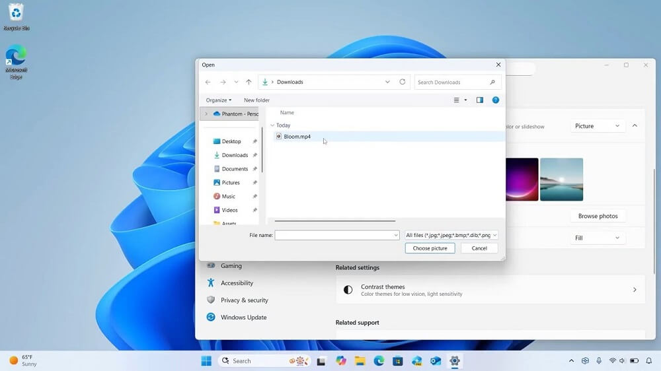
Task: Select the Bloom.mp4 file
Action: pos(297,137)
